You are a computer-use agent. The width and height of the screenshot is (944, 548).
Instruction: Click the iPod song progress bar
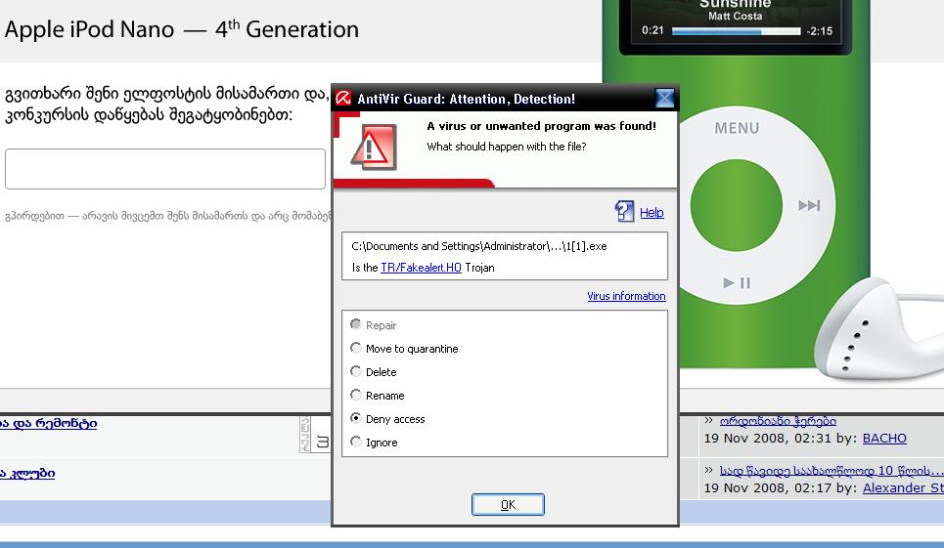[x=736, y=31]
